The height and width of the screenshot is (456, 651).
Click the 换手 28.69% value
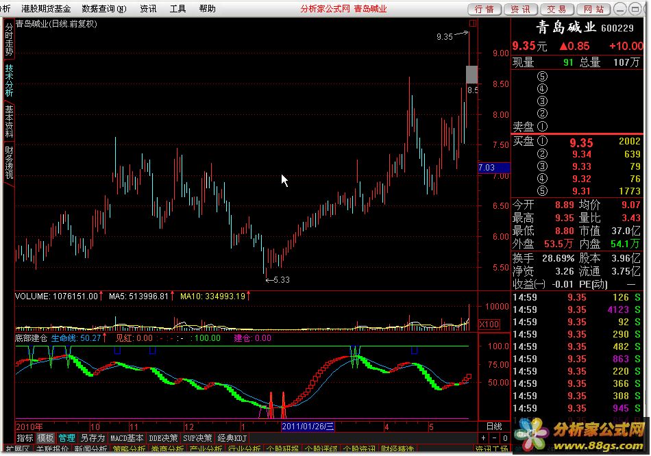(x=558, y=258)
